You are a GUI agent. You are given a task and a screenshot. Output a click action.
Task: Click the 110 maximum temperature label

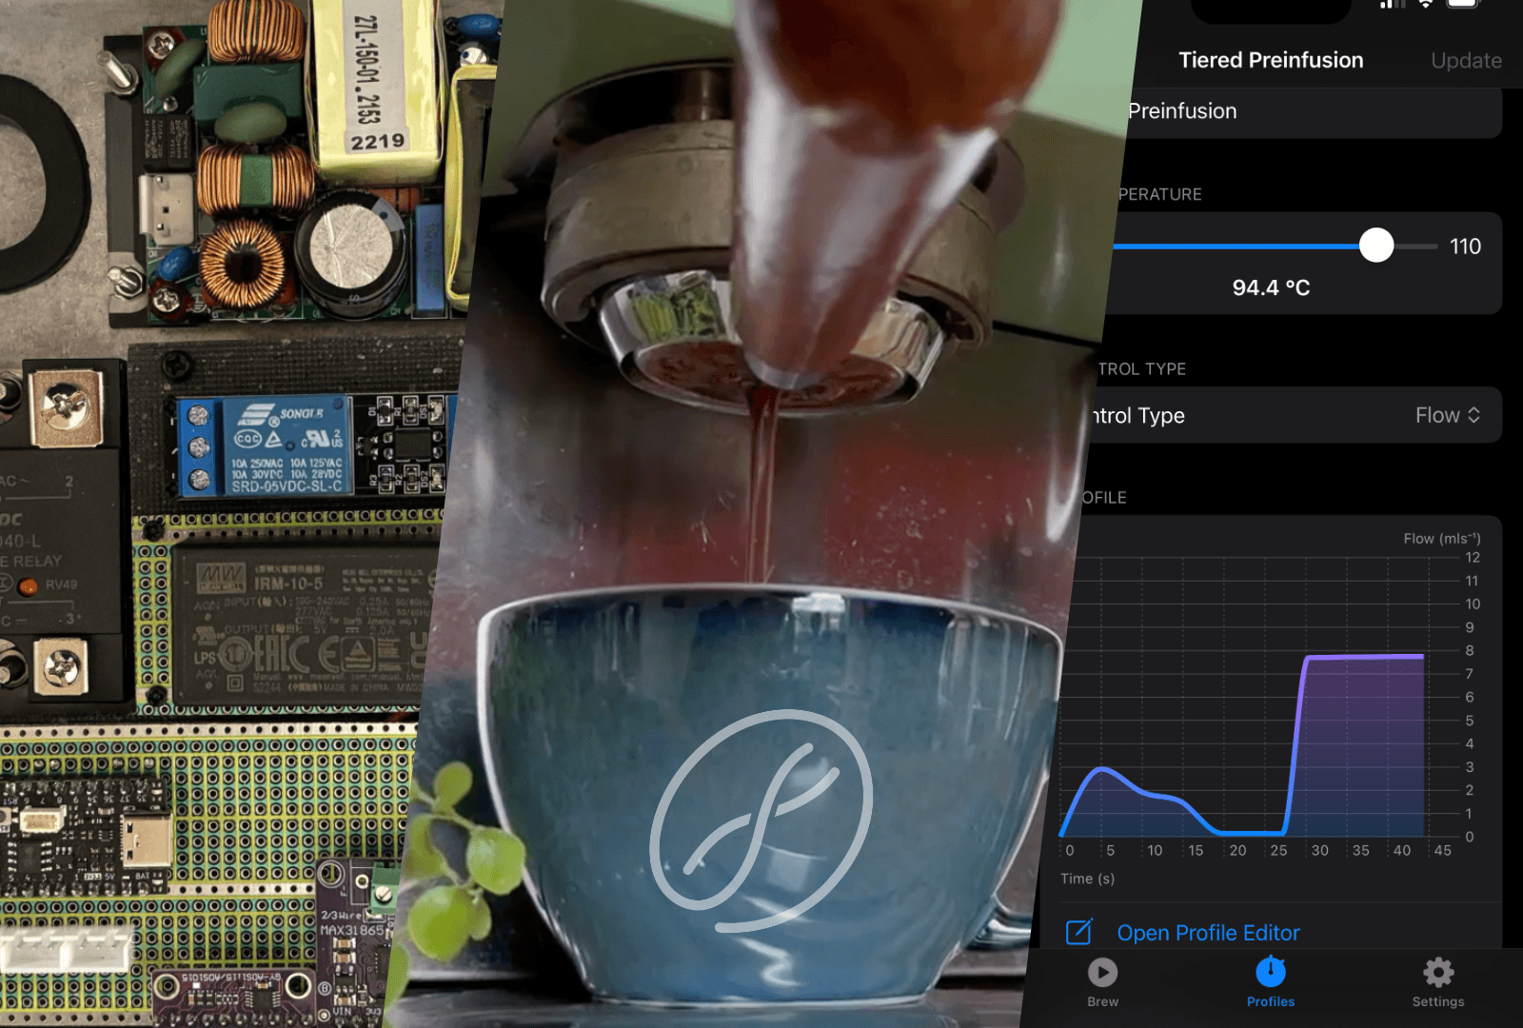1465,247
